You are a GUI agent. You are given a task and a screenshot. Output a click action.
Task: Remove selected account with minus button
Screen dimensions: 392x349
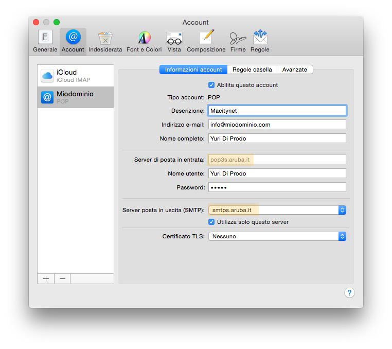[x=62, y=278]
